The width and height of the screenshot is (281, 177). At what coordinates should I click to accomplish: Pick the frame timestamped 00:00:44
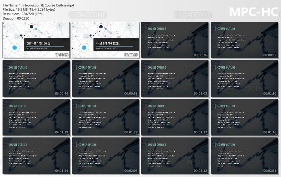[36, 78]
